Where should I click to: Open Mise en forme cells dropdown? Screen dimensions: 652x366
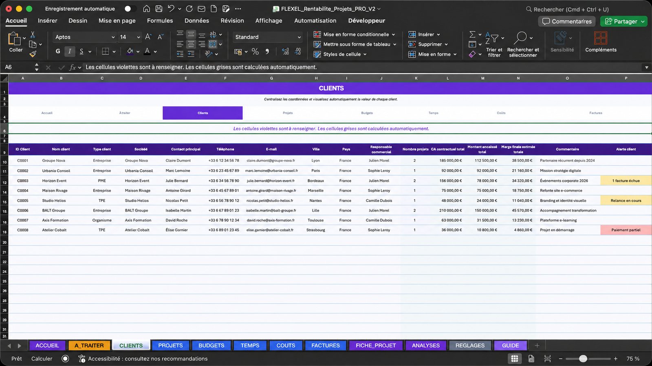coord(432,54)
